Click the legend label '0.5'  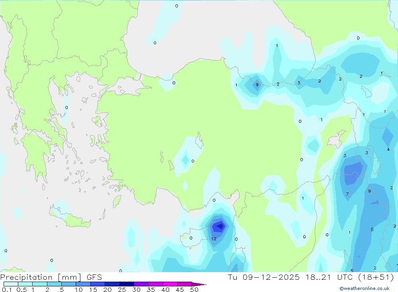point(21,290)
